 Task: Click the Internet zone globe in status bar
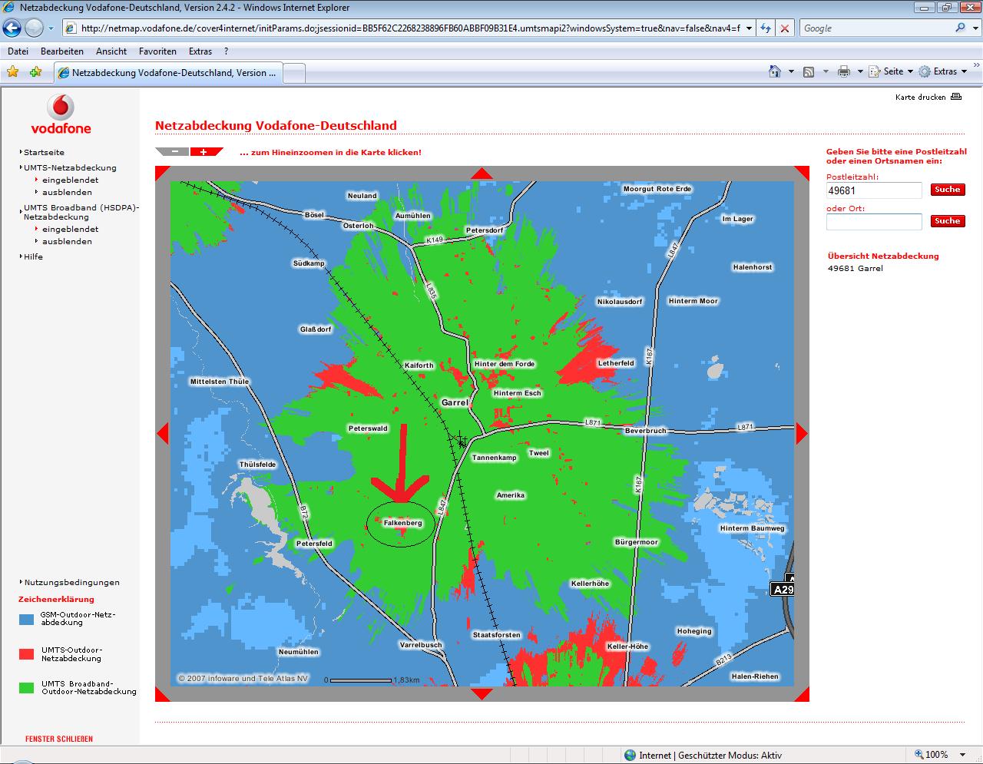click(x=630, y=755)
